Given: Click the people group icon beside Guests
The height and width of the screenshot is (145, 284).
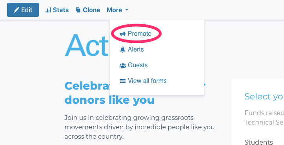Looking at the screenshot, I should click(123, 65).
